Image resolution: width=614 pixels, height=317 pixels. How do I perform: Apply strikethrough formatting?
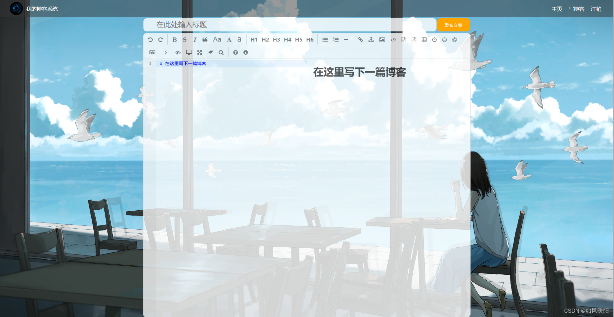click(185, 40)
